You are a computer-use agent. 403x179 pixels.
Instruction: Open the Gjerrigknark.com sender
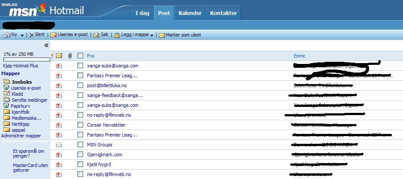pos(105,155)
